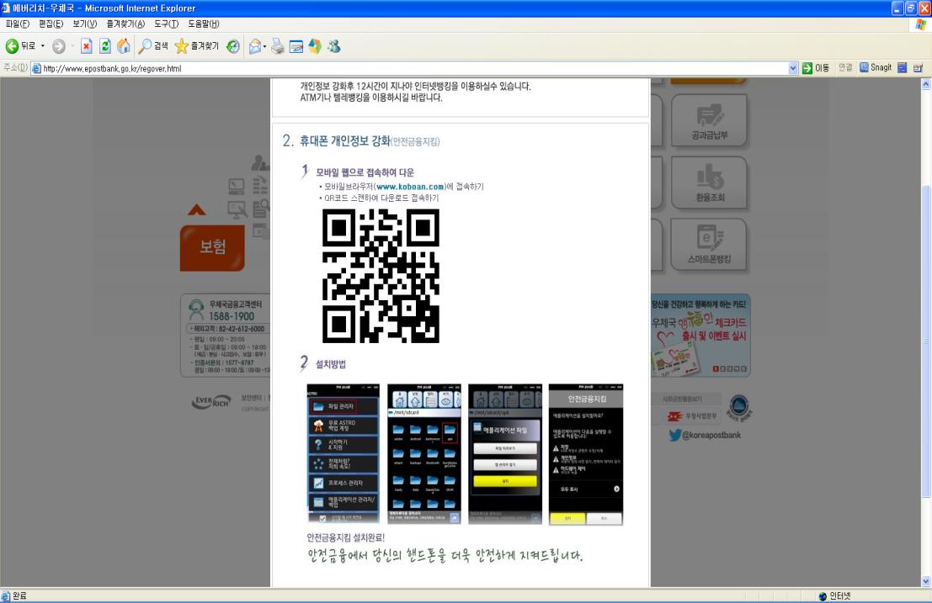Image resolution: width=932 pixels, height=603 pixels.
Task: Open the 파일(F) menu
Action: [17, 24]
